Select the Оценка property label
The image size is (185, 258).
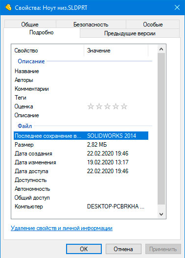coord(23,106)
